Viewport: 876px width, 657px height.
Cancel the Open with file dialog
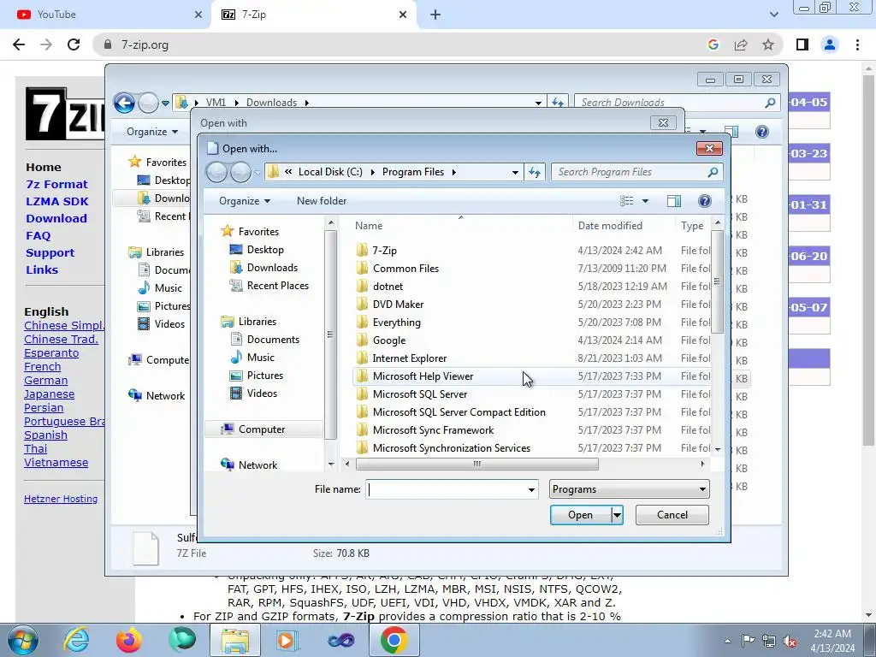672,514
